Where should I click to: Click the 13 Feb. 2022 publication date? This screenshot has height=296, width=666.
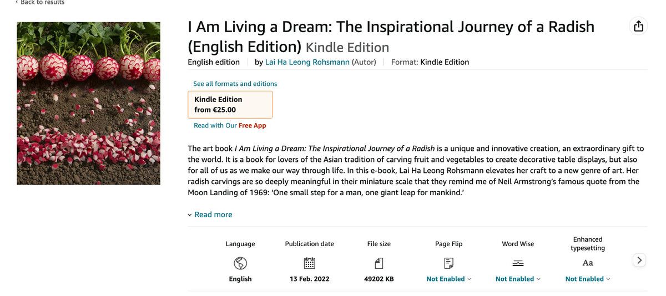[310, 279]
